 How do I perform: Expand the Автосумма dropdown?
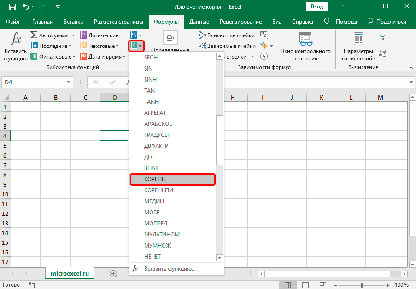pyautogui.click(x=70, y=35)
